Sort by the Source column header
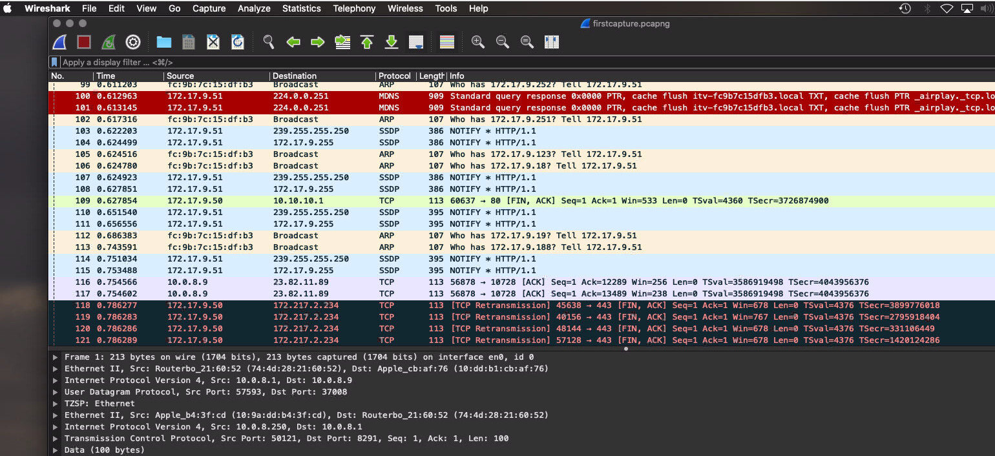 (216, 76)
